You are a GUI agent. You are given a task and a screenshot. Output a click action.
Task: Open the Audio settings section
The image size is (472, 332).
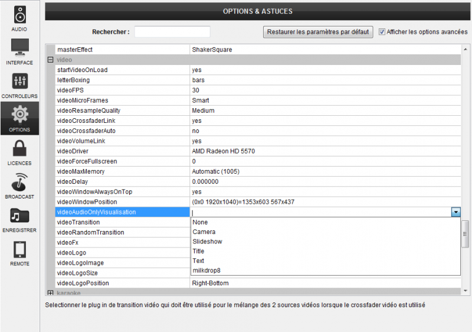pyautogui.click(x=19, y=18)
